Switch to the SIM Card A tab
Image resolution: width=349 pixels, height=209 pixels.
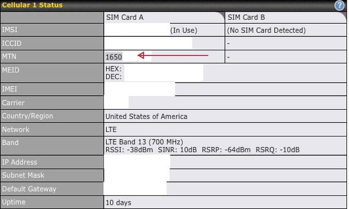124,17
